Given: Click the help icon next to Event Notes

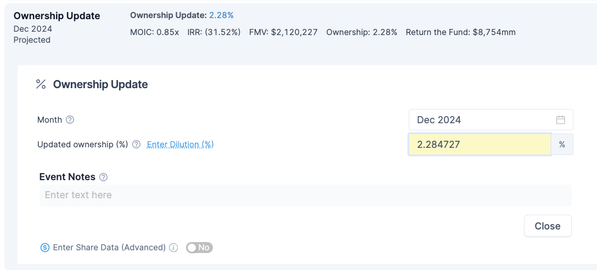Looking at the screenshot, I should point(103,177).
